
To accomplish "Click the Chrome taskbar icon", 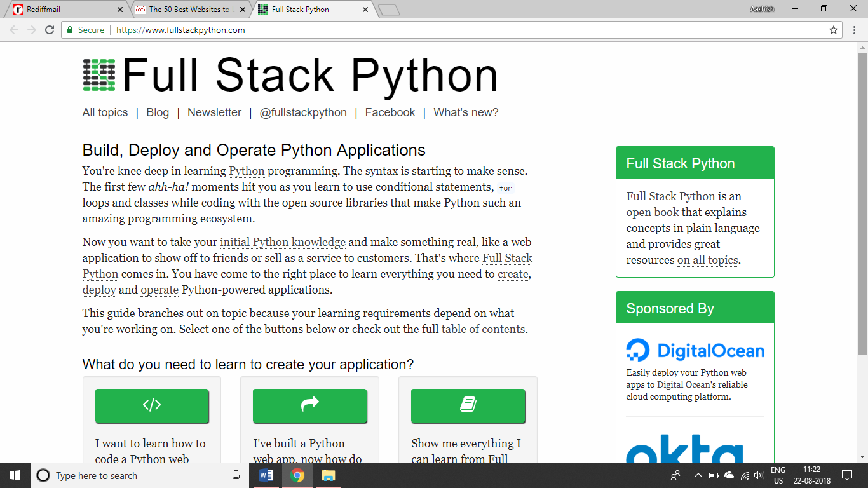I will tap(297, 475).
